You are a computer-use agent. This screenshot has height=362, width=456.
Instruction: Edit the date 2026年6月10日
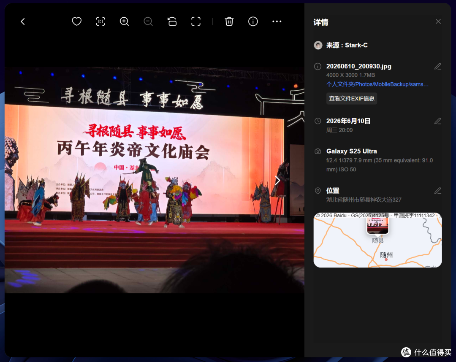pyautogui.click(x=438, y=121)
